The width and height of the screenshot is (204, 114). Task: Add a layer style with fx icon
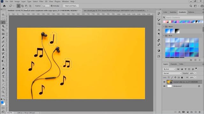(179, 112)
